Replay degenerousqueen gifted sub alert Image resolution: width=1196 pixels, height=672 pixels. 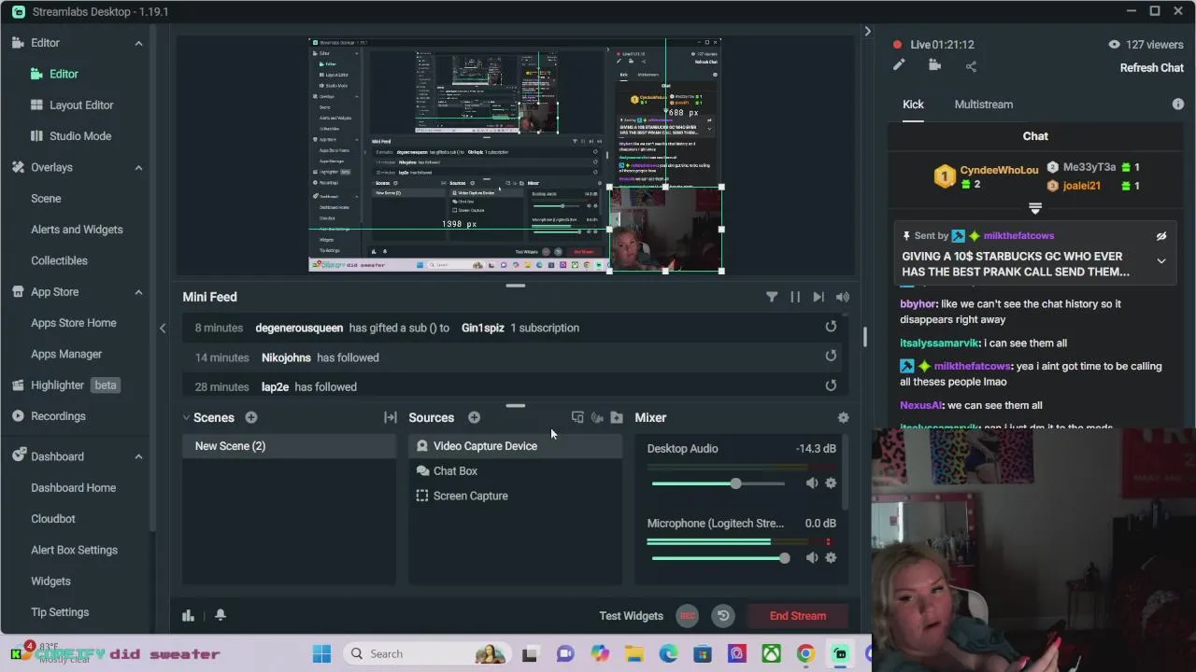(x=831, y=327)
